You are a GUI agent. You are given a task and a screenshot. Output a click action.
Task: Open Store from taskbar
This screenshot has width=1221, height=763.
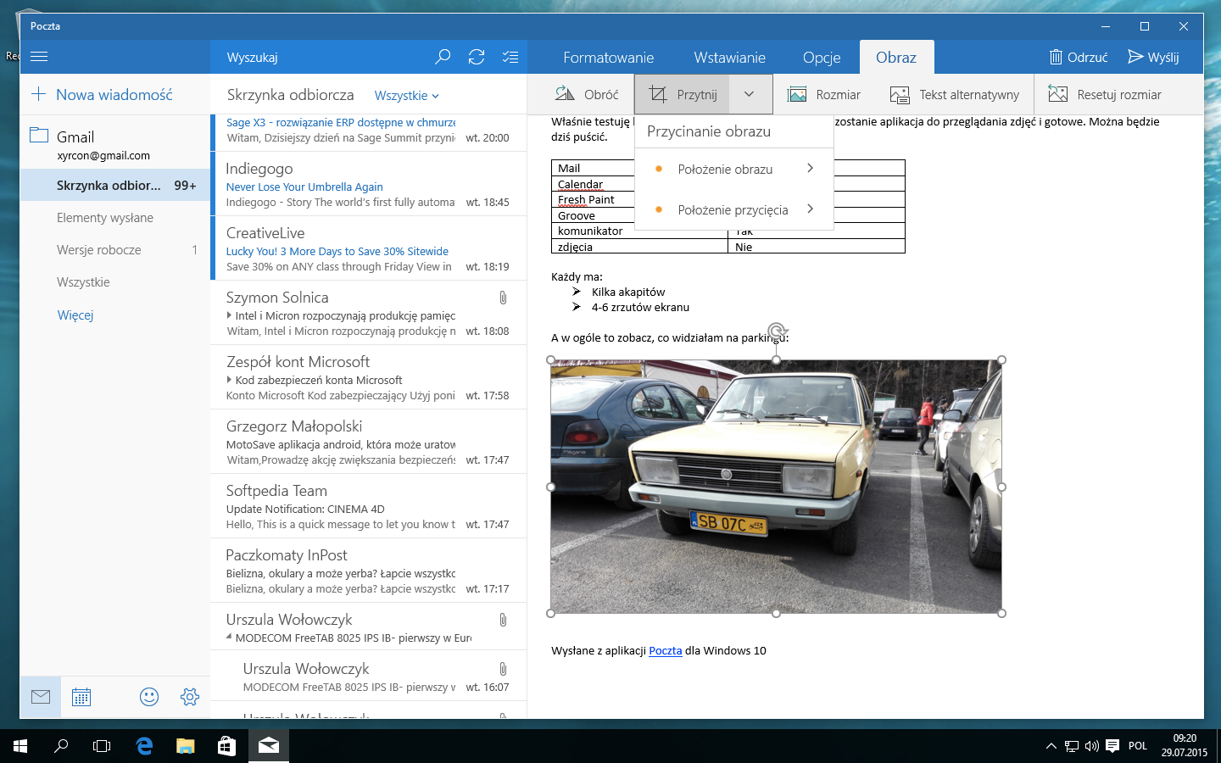pos(226,746)
